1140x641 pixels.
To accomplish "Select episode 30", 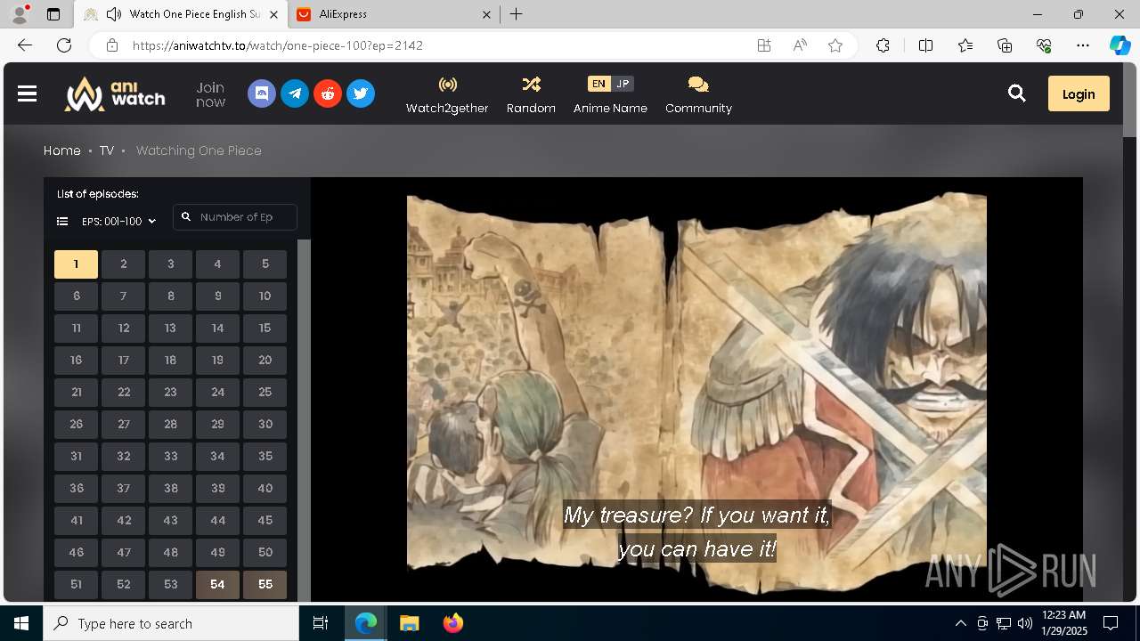I will coord(265,425).
